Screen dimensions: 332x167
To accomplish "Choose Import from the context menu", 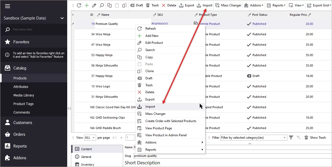I will click(150, 106).
